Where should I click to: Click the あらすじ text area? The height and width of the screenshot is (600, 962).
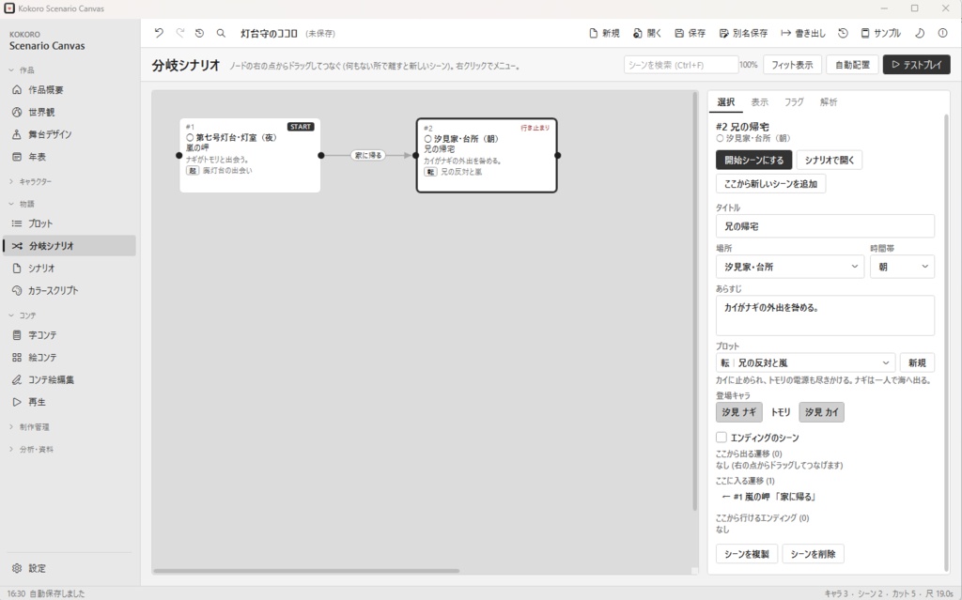(x=825, y=315)
